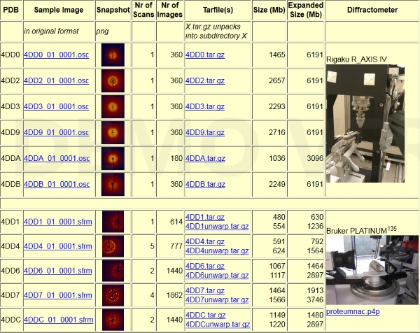Select the Snapshot column header
Viewport: 420px width, 333px height.
click(x=113, y=10)
